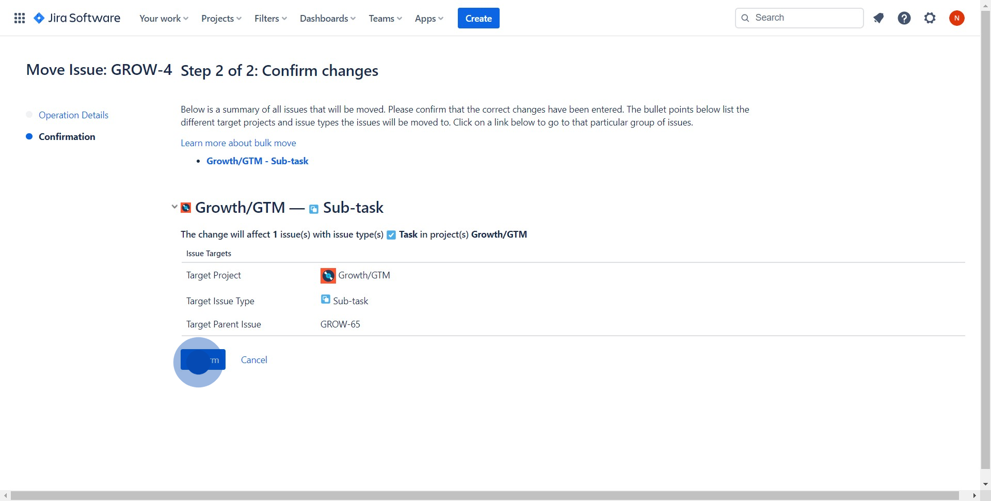This screenshot has height=501, width=991.
Task: Open the help question mark icon
Action: 904,18
